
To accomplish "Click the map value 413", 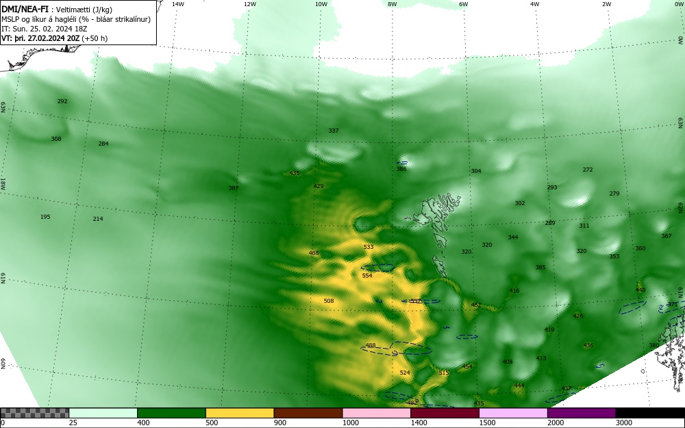I will coord(541,358).
